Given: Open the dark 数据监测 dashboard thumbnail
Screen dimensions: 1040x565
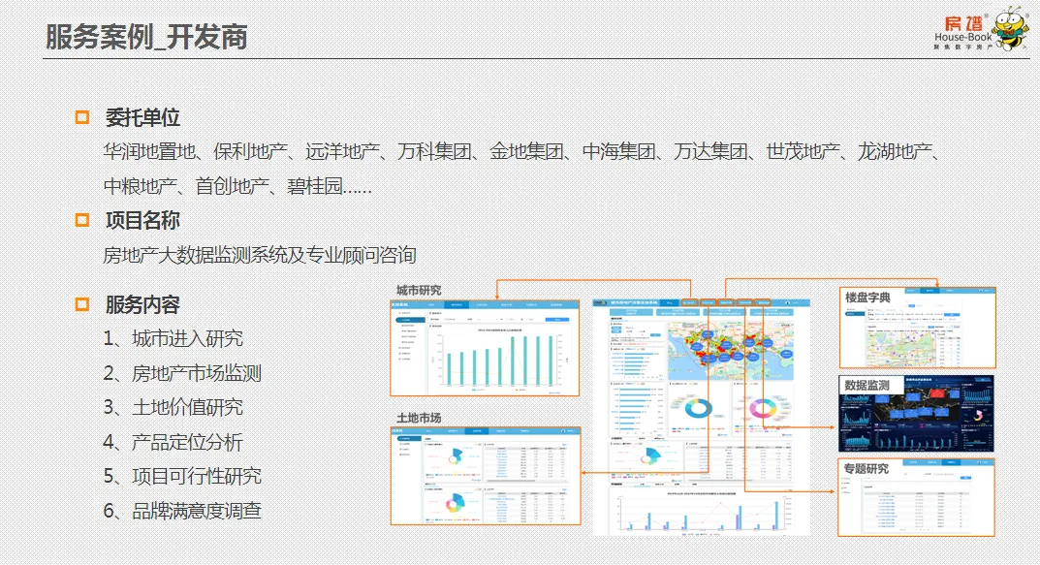Looking at the screenshot, I should tap(917, 413).
